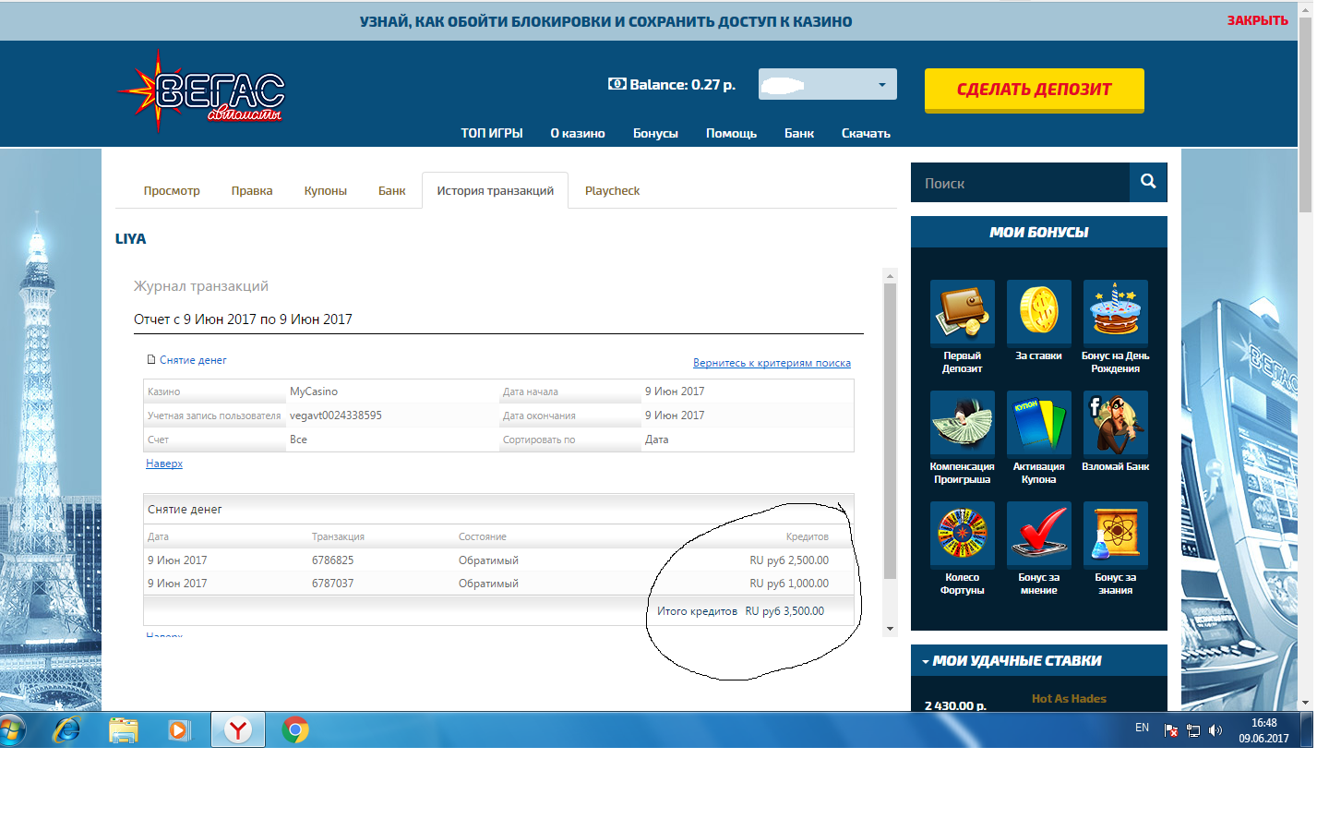Image resolution: width=1329 pixels, height=831 pixels.
Task: Click the Дата column header
Action: coord(158,536)
